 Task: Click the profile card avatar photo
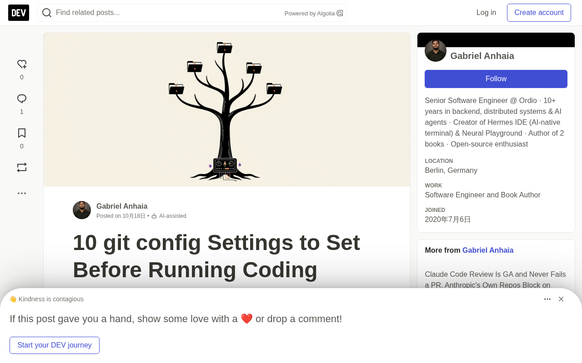coord(436,51)
